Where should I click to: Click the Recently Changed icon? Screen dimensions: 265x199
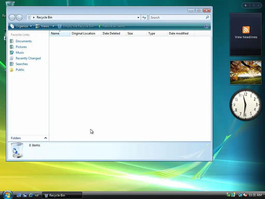point(12,58)
